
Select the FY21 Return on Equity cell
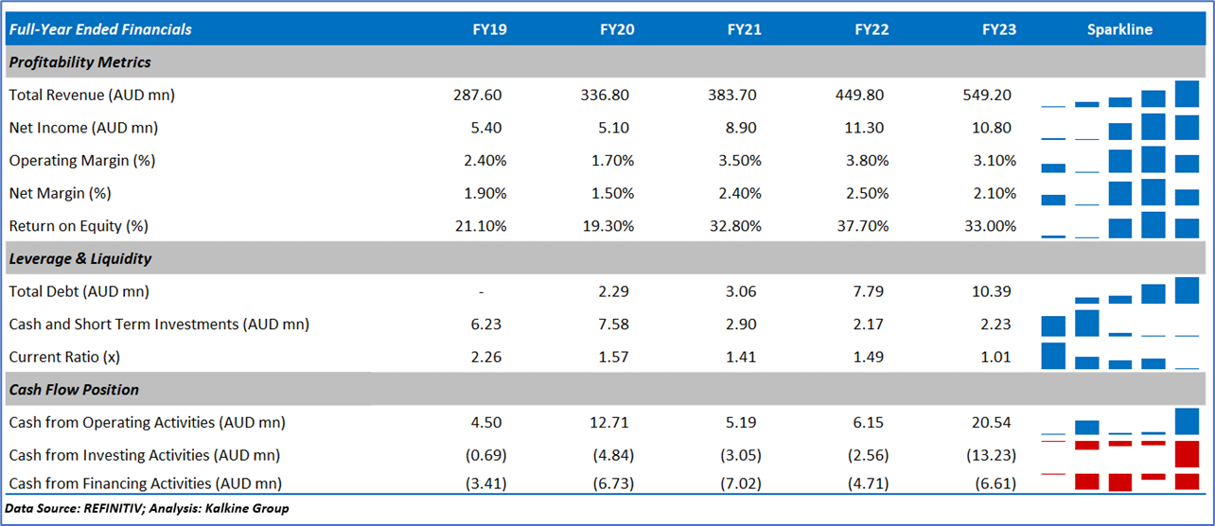click(x=738, y=226)
